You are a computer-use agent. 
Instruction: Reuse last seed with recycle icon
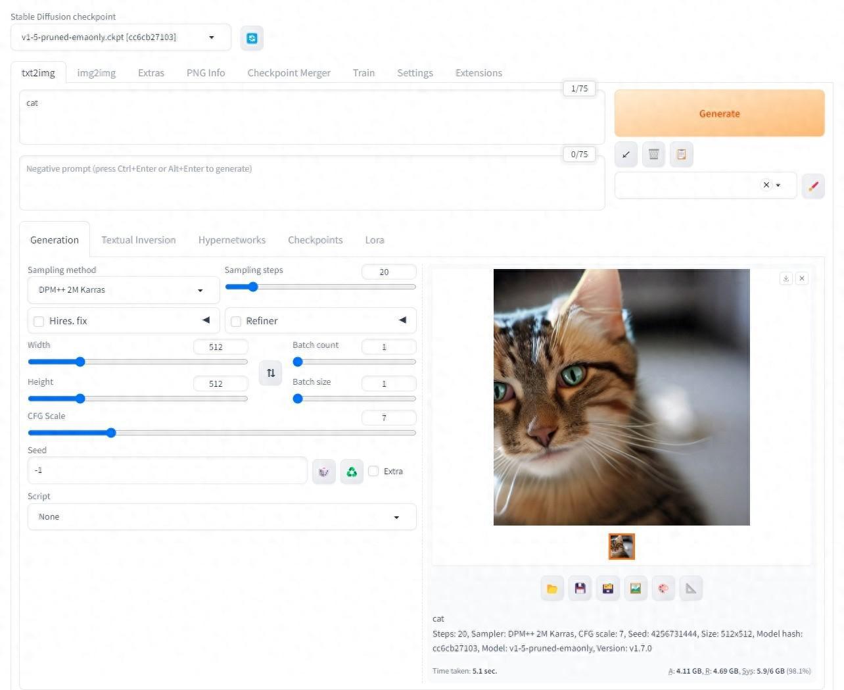(x=352, y=472)
